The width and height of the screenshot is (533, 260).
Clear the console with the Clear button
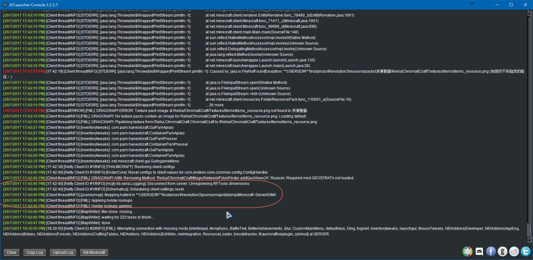[x=12, y=253]
